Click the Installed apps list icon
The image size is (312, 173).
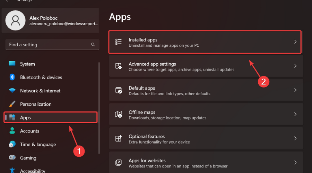pos(119,42)
